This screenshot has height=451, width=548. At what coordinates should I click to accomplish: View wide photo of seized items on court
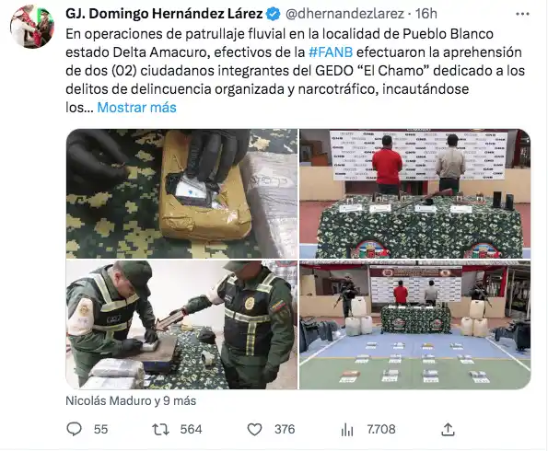click(x=414, y=325)
